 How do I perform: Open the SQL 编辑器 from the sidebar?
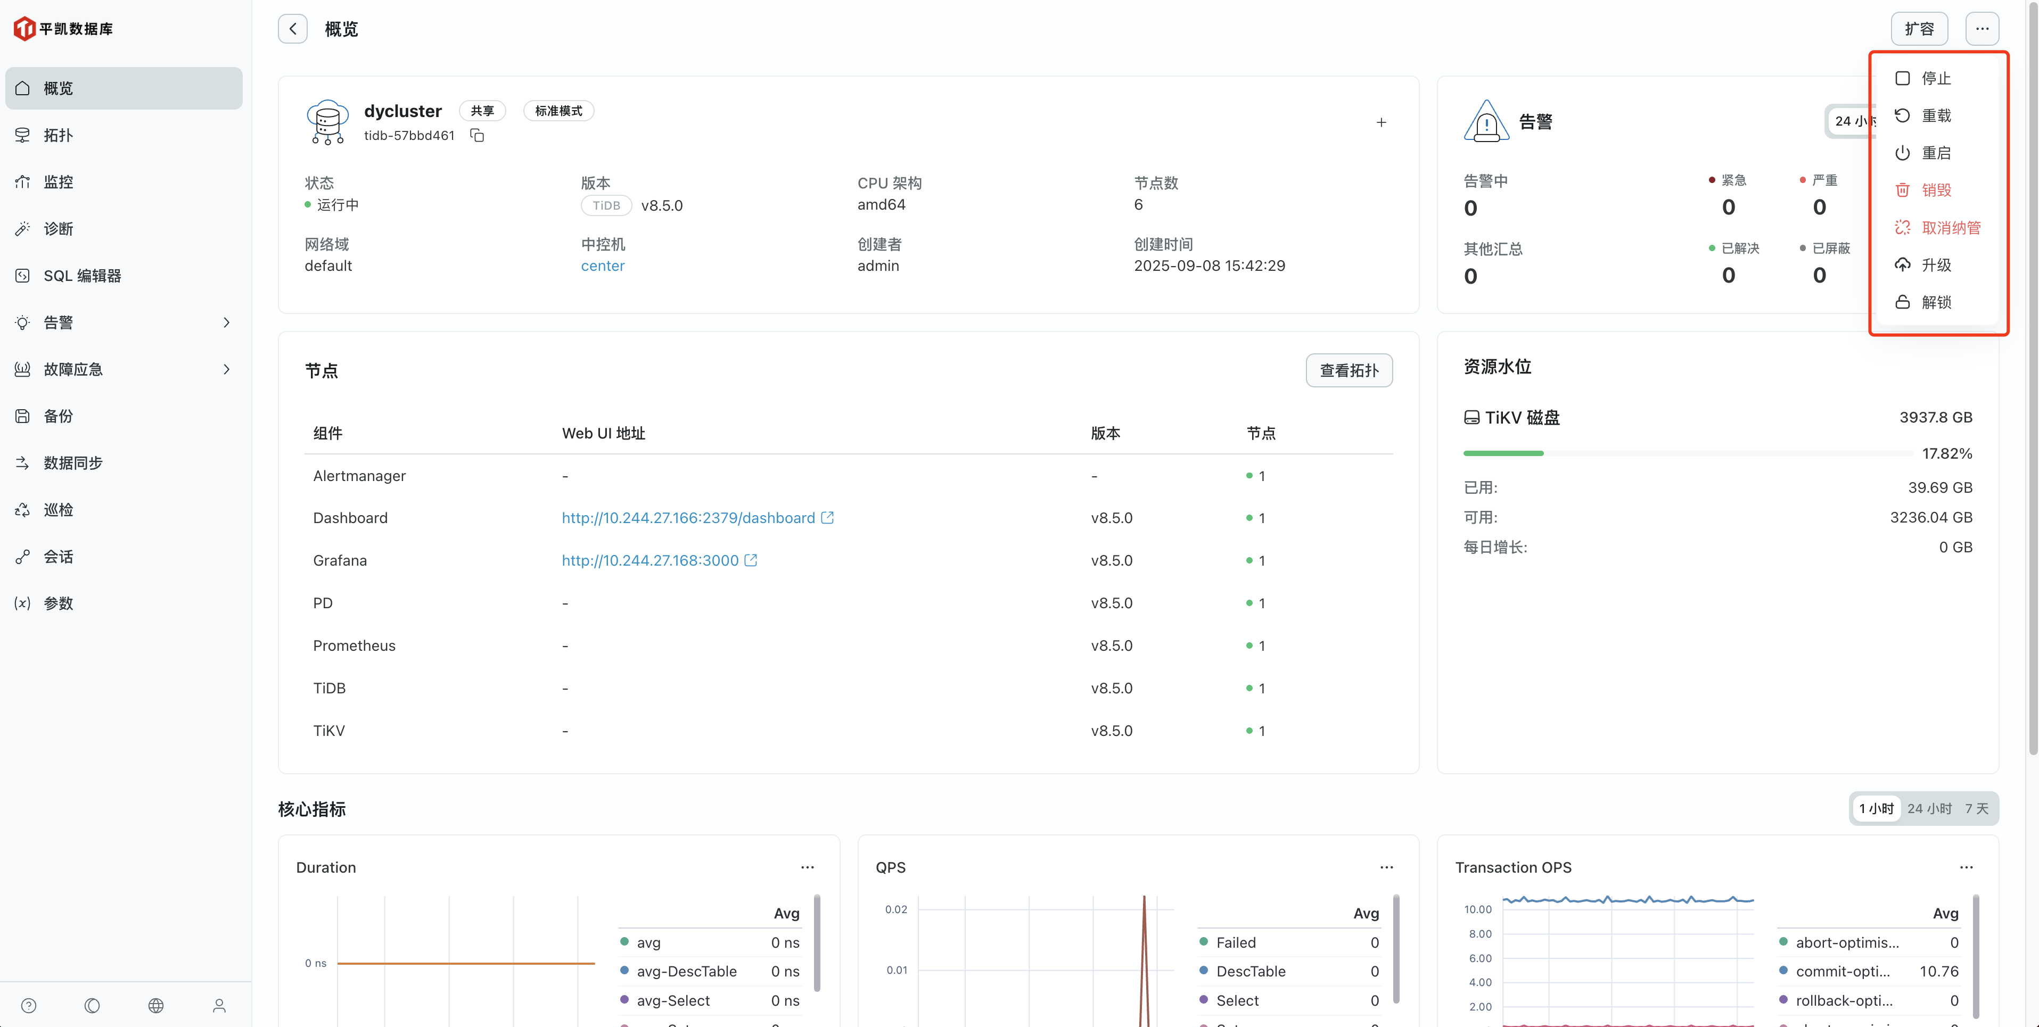point(83,275)
